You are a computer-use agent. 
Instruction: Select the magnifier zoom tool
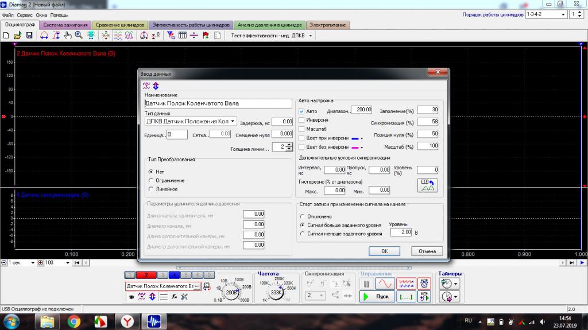[79, 36]
